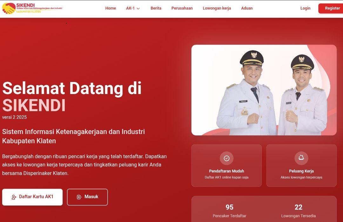Click the sign-in arrow icon beside Masuk

[79, 197]
